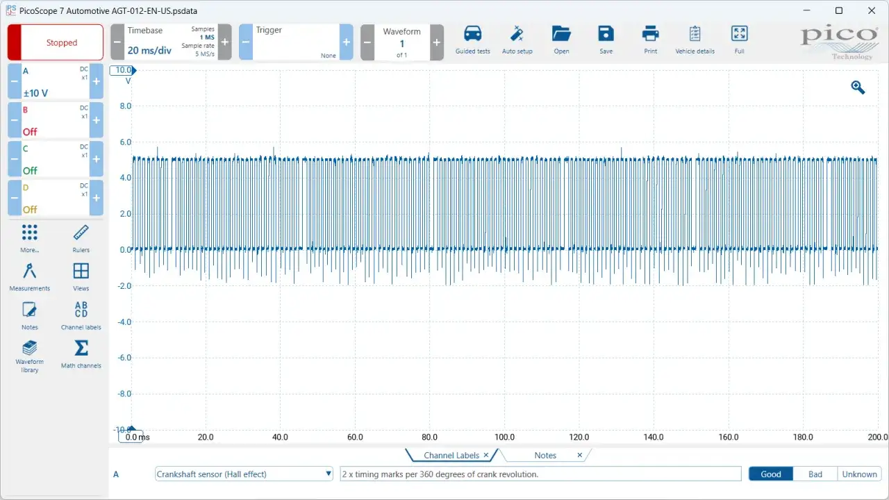Increase Channel A input range
Screen dimensions: 889x500
[x=97, y=81]
